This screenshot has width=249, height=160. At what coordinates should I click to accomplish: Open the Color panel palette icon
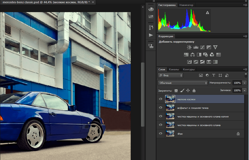coord(151,9)
